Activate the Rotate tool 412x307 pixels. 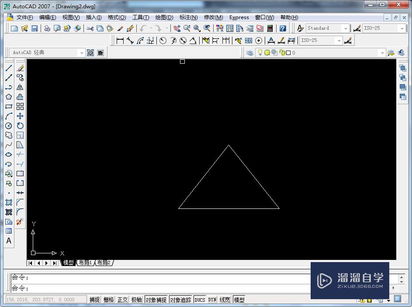20,126
